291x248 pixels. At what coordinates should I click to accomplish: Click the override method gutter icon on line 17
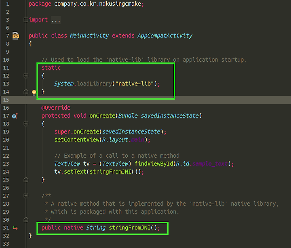(x=15, y=116)
